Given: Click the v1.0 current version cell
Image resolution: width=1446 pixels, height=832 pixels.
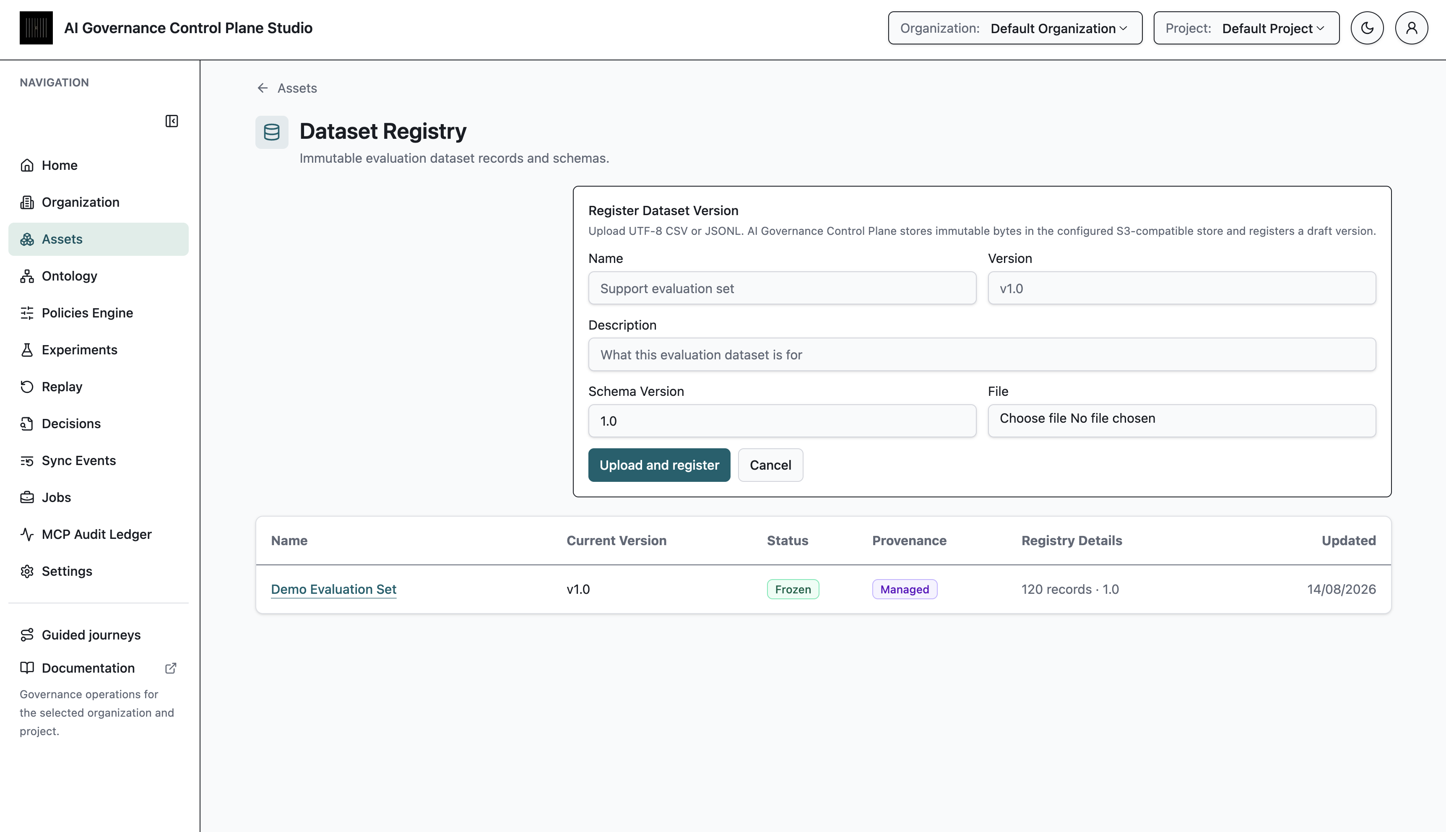Looking at the screenshot, I should click(578, 589).
